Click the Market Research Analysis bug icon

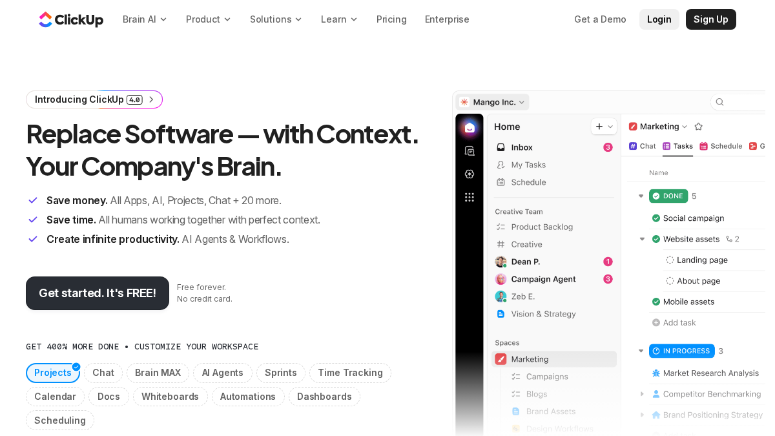tap(656, 373)
